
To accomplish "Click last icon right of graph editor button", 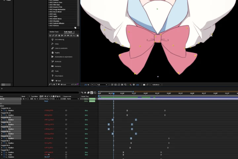I will 95,93.
